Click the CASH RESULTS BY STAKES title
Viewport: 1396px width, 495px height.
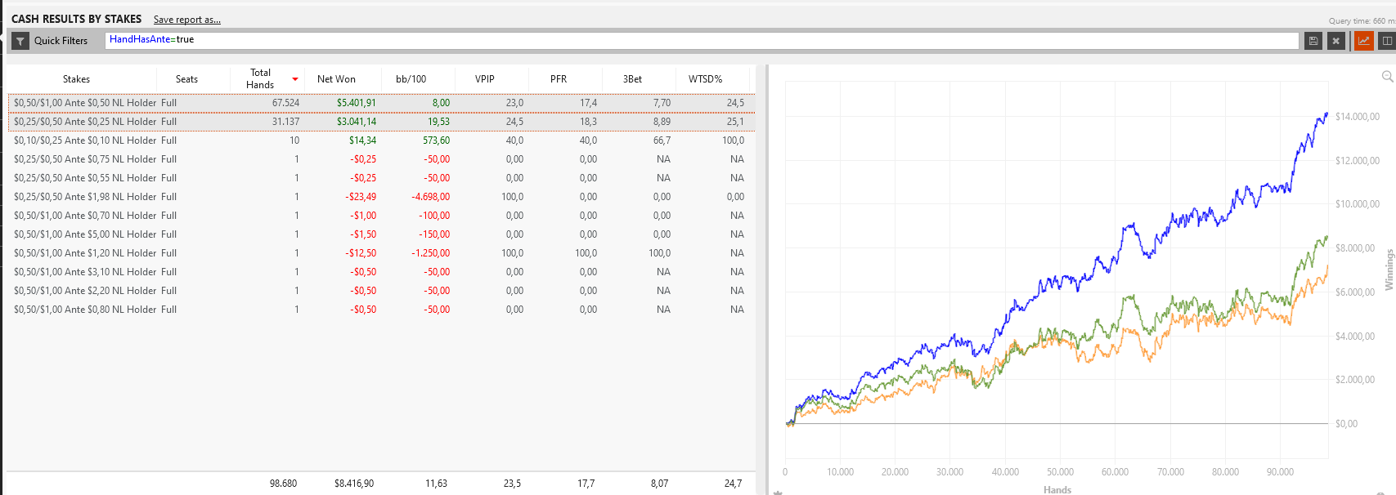click(76, 19)
